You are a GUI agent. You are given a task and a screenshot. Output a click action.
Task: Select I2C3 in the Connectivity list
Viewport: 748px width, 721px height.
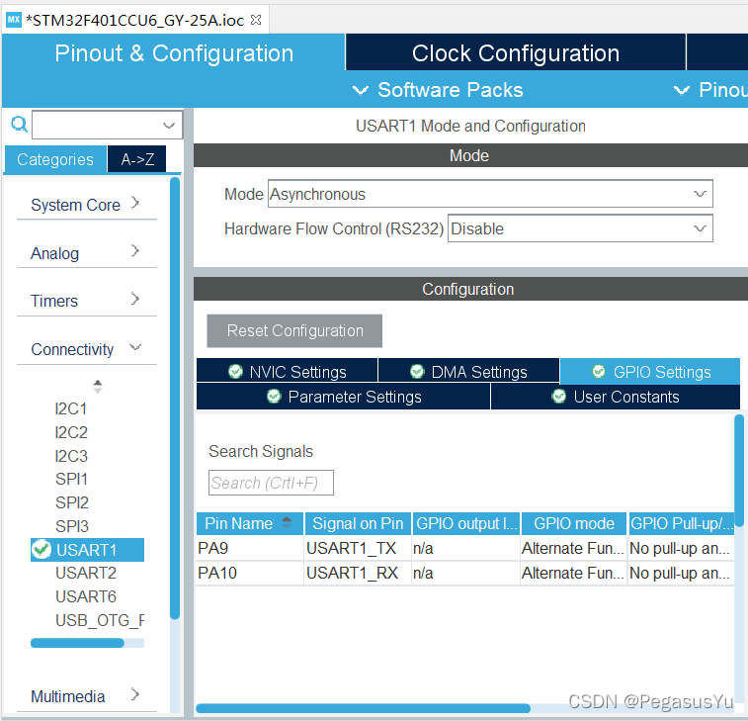[71, 456]
